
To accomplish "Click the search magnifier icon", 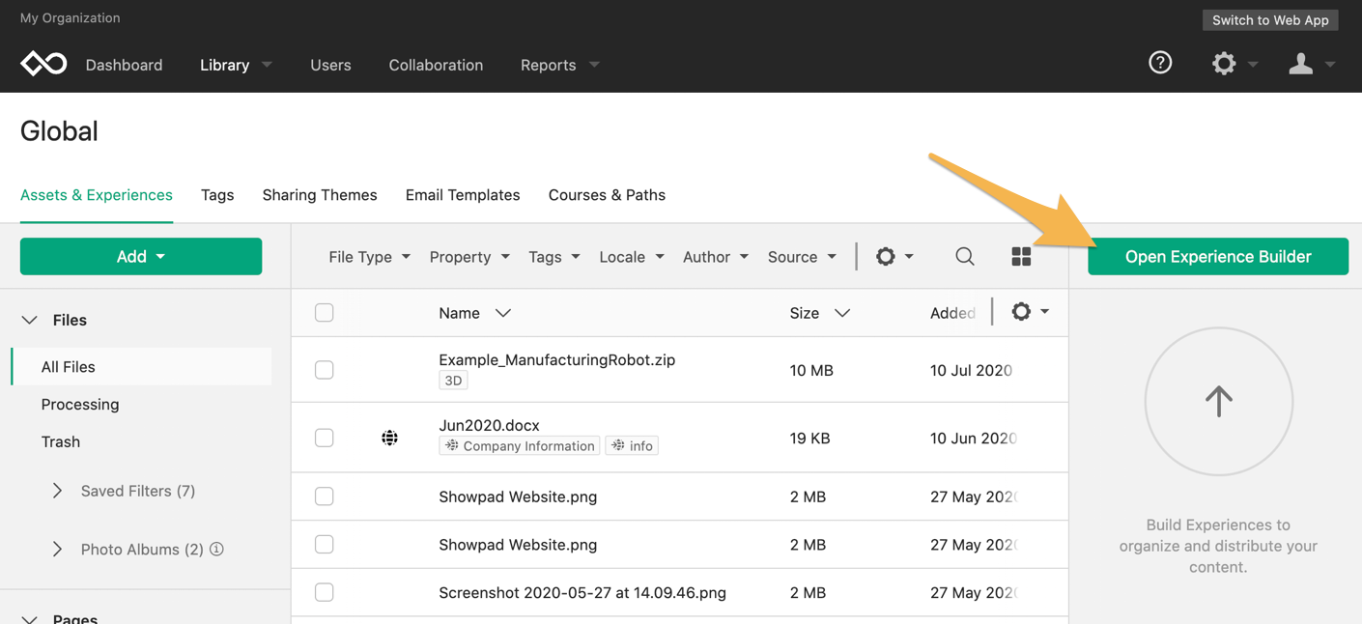I will pyautogui.click(x=965, y=256).
